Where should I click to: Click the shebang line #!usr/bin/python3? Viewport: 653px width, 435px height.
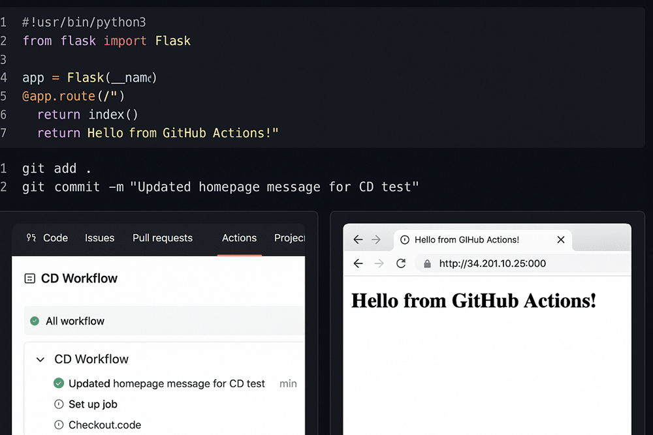(84, 22)
